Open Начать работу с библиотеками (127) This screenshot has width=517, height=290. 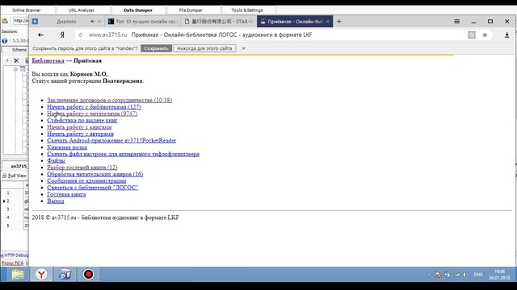coord(94,107)
